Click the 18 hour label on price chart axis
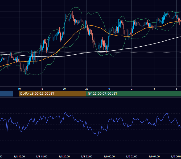The image size is (181, 159). pos(42,89)
